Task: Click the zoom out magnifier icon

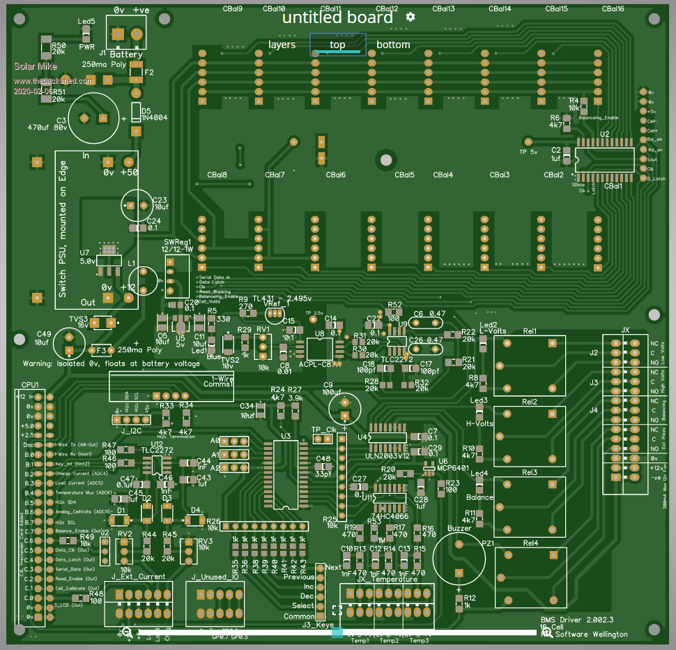Action: (128, 633)
